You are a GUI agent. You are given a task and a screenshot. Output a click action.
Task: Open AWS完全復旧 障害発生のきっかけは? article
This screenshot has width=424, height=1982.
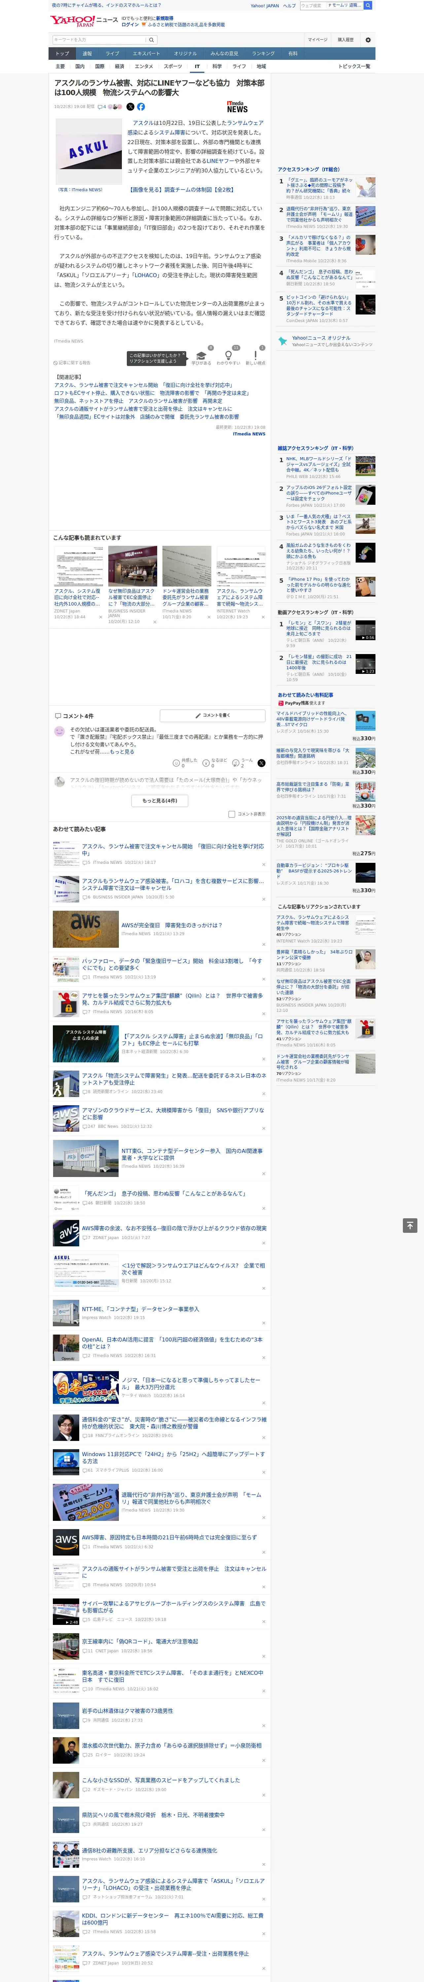172,926
